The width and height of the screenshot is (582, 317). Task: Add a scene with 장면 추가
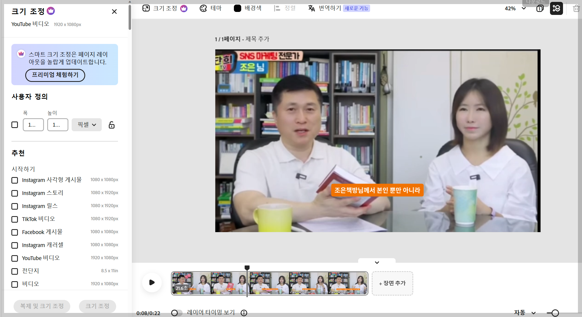pos(392,283)
